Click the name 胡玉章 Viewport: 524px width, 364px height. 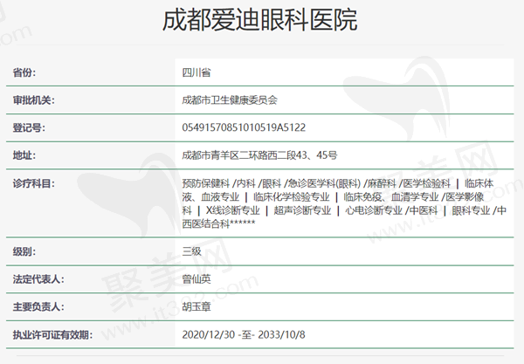tap(196, 306)
